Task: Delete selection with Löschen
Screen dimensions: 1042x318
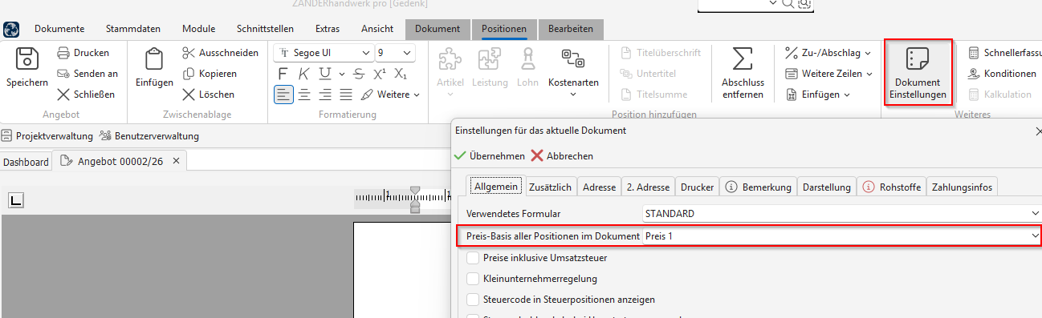Action: 208,94
